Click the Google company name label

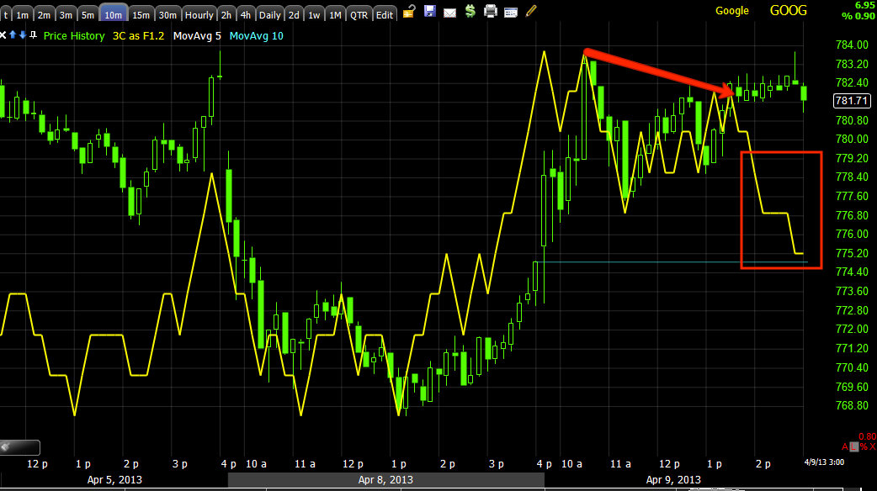pyautogui.click(x=732, y=11)
